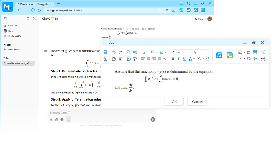Justify text in Input editor
The height and width of the screenshot is (148, 272).
(160, 59)
